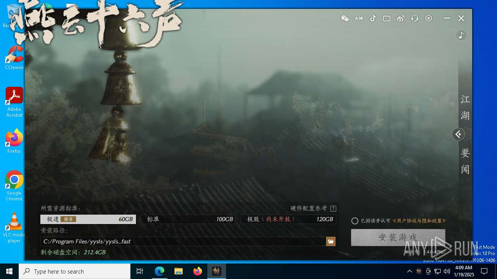Minimize the game launcher window

point(447,18)
